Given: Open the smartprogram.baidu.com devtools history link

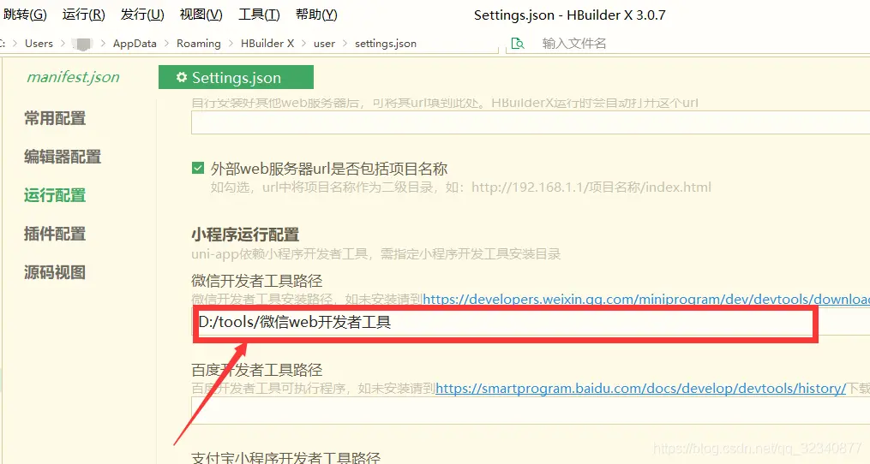Looking at the screenshot, I should [641, 388].
